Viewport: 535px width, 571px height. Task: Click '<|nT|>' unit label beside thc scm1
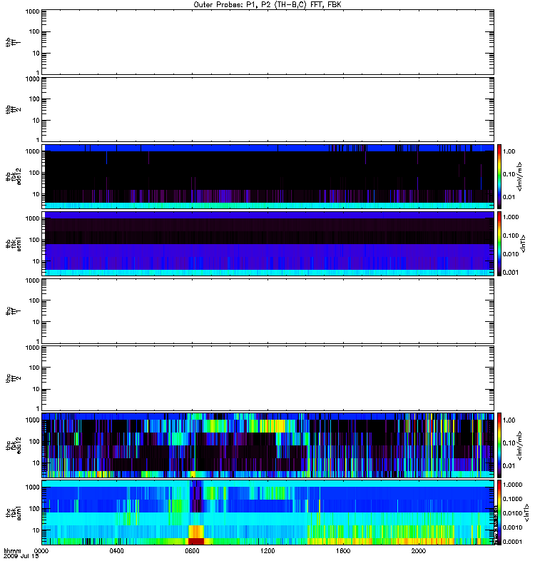tap(526, 512)
